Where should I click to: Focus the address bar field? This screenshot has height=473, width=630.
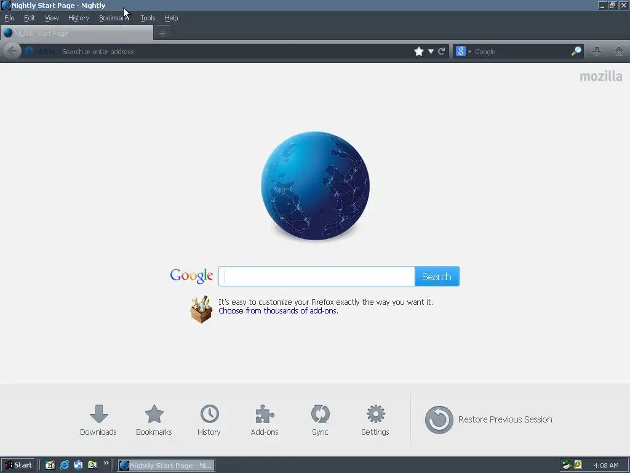(x=235, y=52)
